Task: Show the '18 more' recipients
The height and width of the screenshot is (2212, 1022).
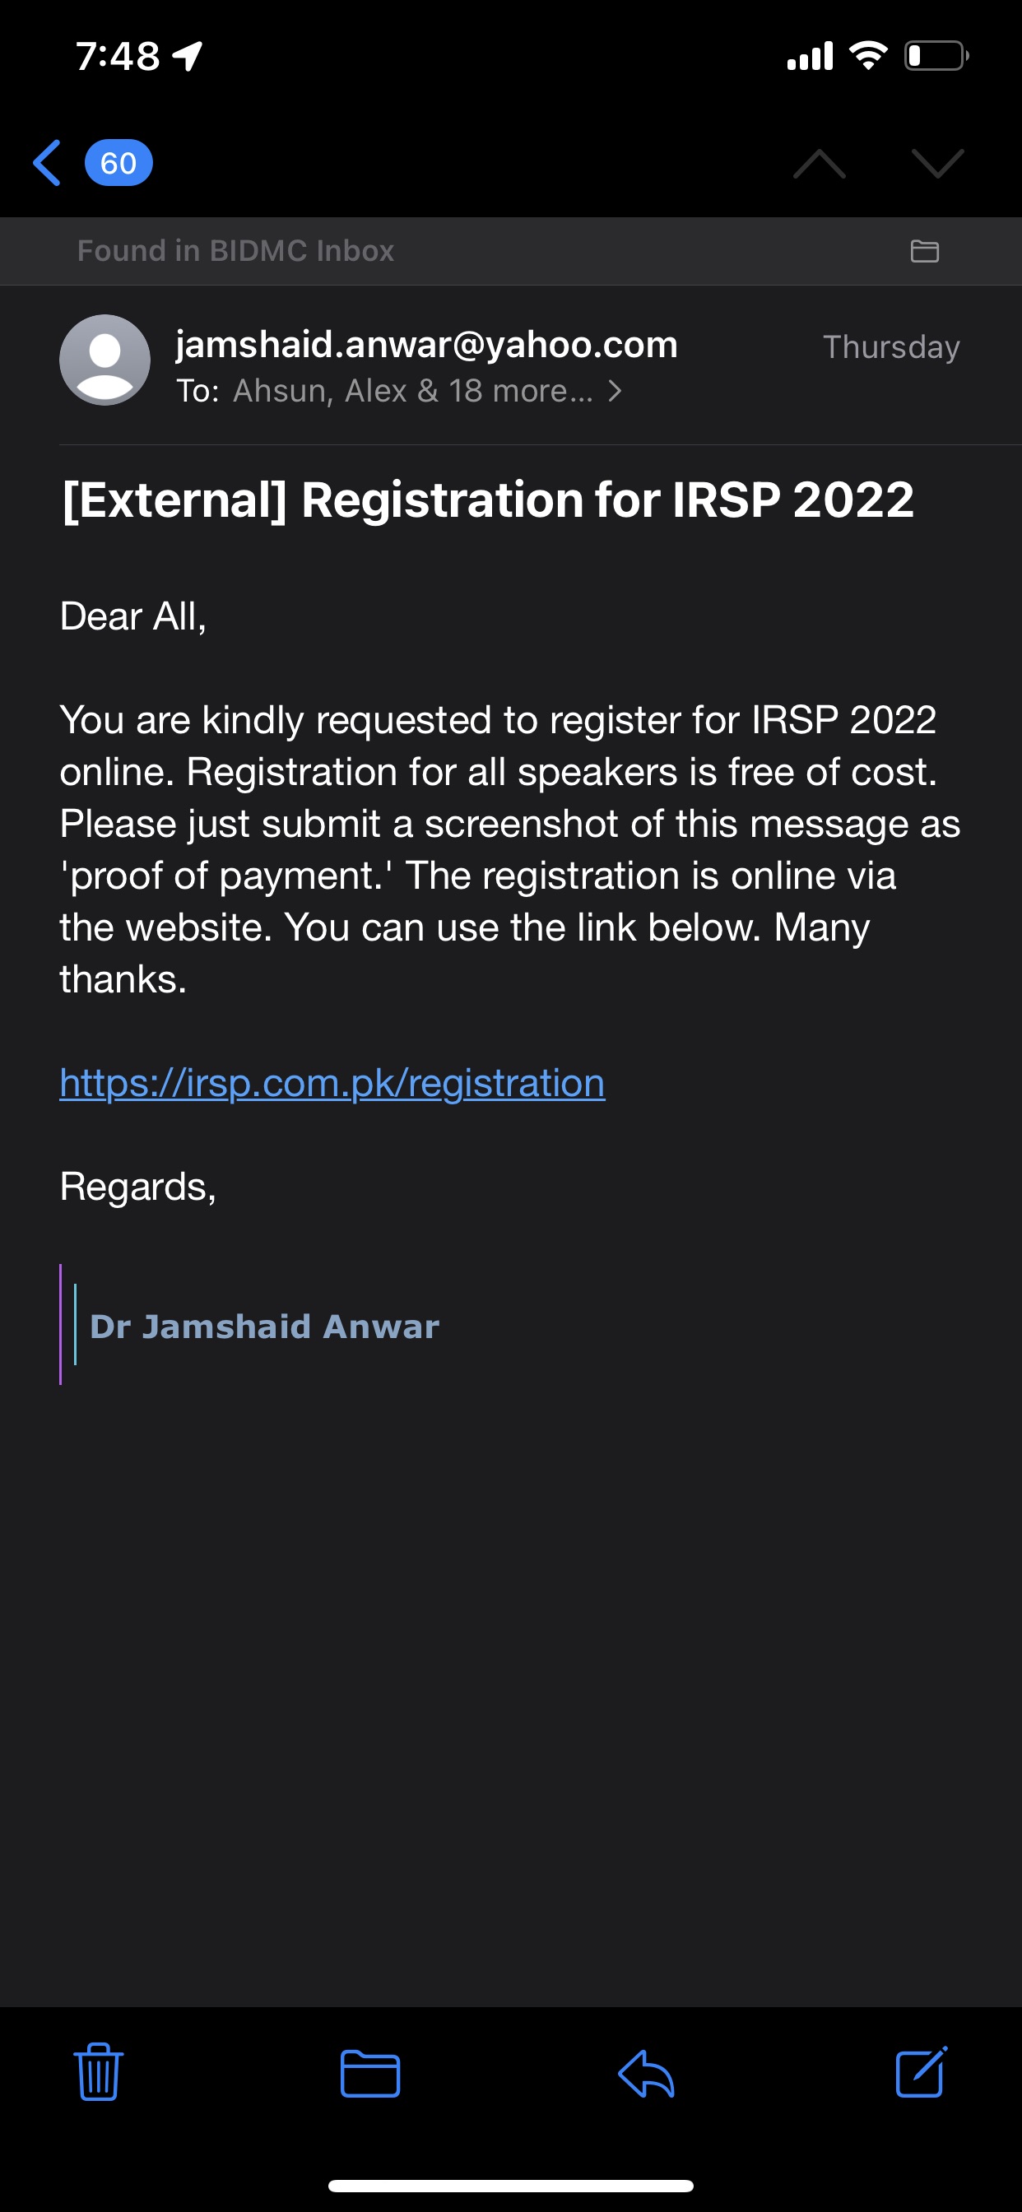Action: click(x=519, y=392)
